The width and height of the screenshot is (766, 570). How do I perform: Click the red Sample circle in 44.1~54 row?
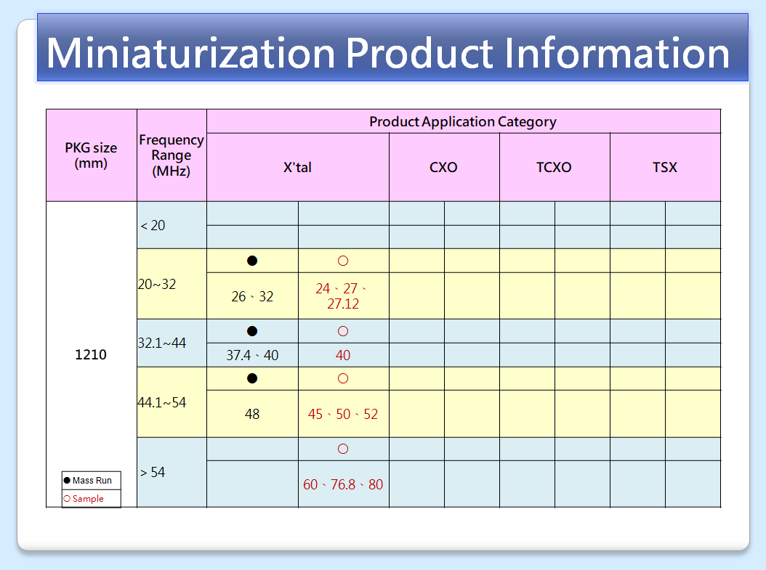343,378
